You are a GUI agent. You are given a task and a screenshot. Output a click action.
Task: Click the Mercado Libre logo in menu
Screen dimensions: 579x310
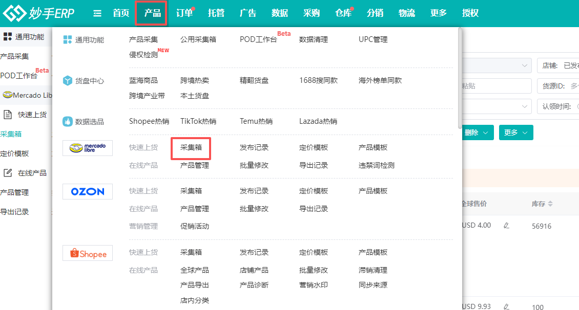click(88, 148)
